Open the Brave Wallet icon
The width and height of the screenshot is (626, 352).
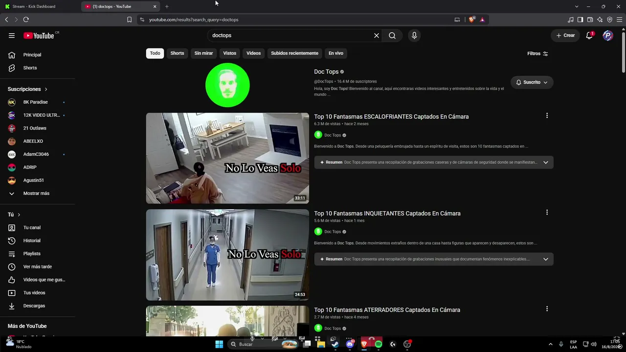click(590, 20)
